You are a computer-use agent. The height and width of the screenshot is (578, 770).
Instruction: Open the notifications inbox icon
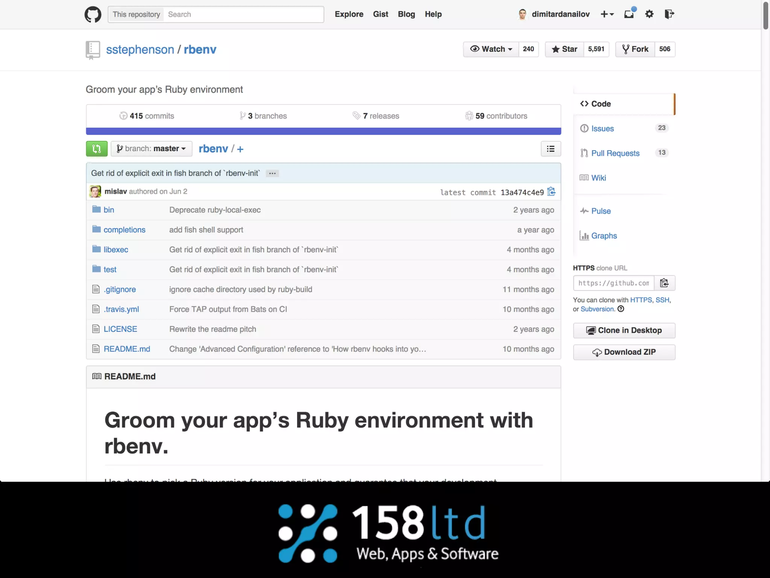point(629,14)
